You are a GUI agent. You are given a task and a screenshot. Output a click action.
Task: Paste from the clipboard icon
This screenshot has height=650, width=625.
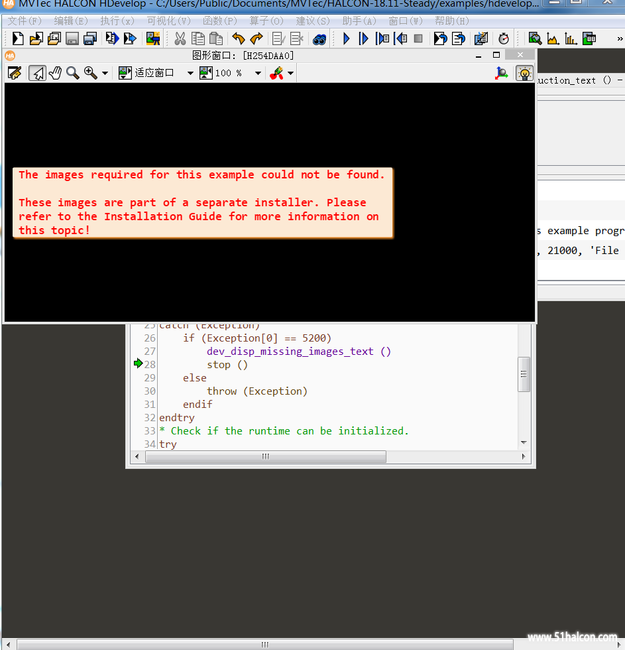click(x=216, y=38)
